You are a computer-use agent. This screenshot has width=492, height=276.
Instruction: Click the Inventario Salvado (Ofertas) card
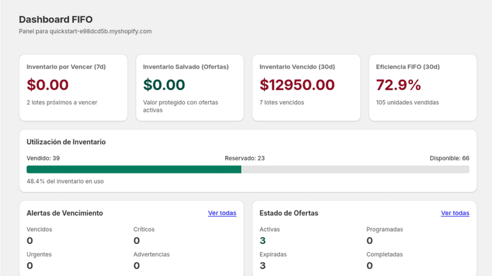click(x=190, y=88)
